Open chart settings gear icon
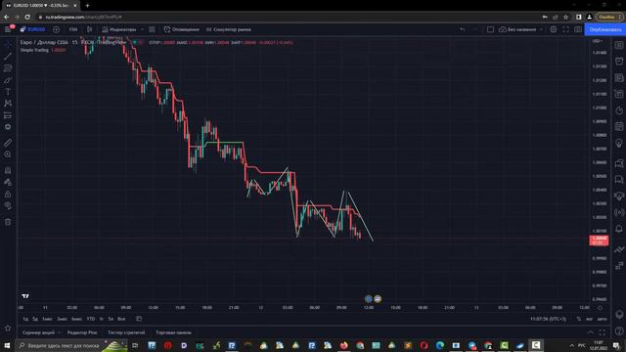626x352 pixels. (554, 29)
